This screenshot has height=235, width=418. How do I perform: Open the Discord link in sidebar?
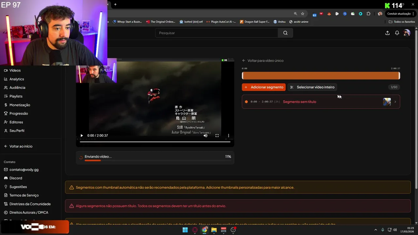point(16,178)
